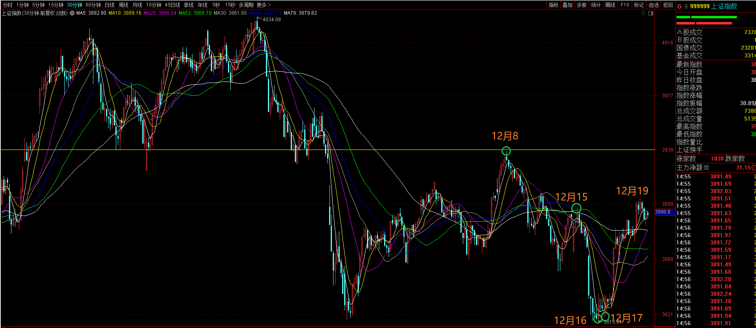Click MA10 moving average value label
Screen dimensions: 756x328
pos(125,13)
